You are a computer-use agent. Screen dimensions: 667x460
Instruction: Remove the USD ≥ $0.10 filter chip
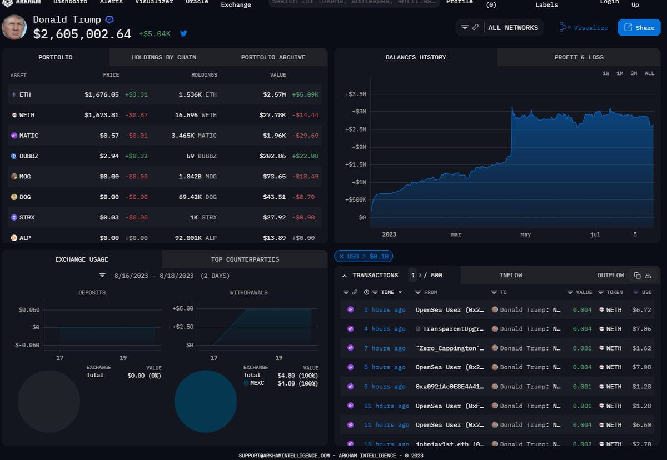click(342, 256)
